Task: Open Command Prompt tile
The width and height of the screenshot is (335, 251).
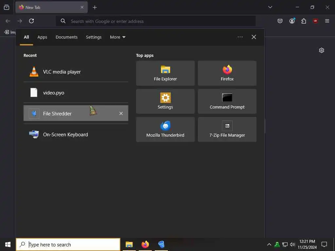Action: click(x=227, y=101)
